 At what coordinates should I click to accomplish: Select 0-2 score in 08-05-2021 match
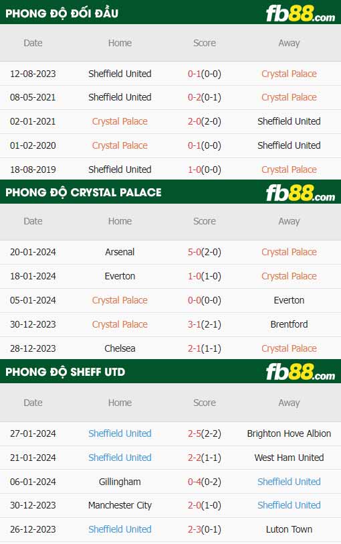pyautogui.click(x=194, y=97)
